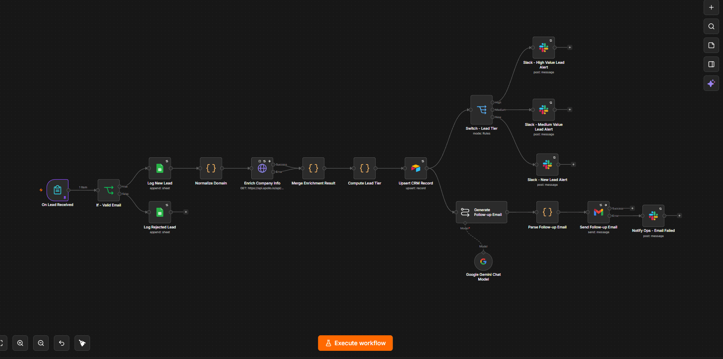This screenshot has width=723, height=359.
Task: Click the 'upsert: record' subtitle text
Action: point(416,188)
